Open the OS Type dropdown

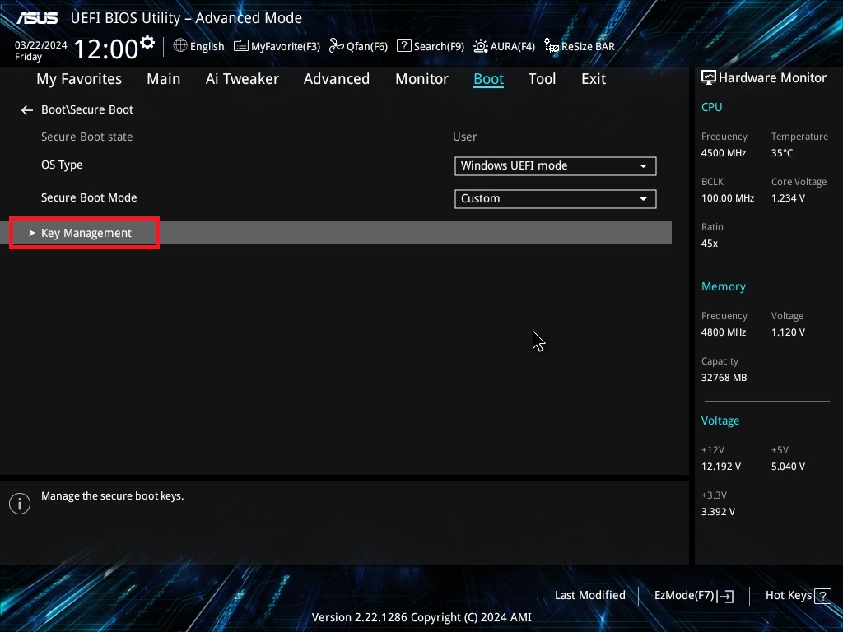555,165
